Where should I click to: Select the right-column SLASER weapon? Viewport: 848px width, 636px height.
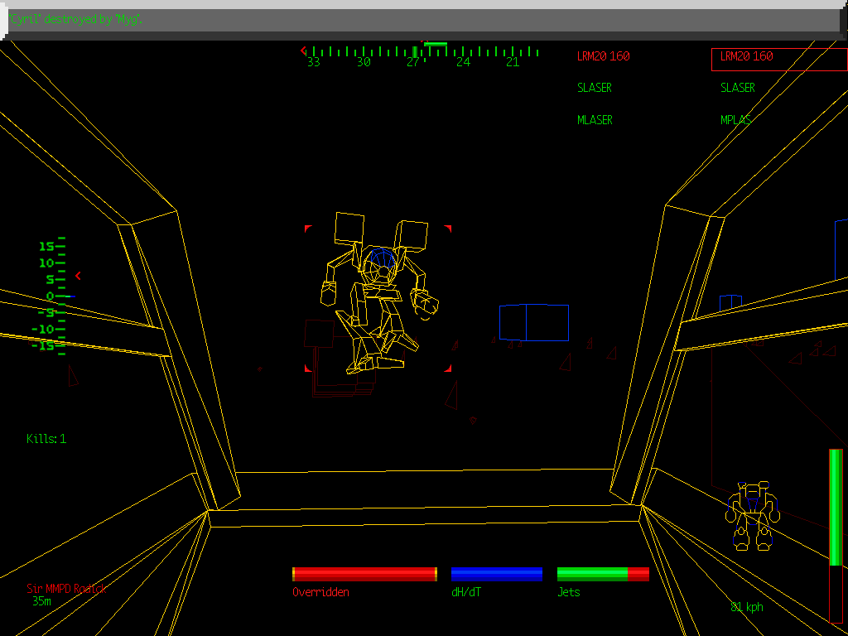click(x=737, y=88)
